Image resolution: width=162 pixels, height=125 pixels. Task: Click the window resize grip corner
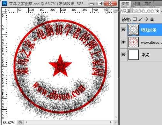pos(116,122)
